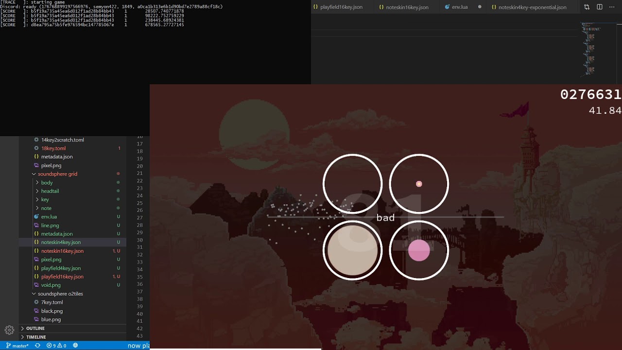The height and width of the screenshot is (350, 622).
Task: Open the untracked metadata.json marked U
Action: 73,234
